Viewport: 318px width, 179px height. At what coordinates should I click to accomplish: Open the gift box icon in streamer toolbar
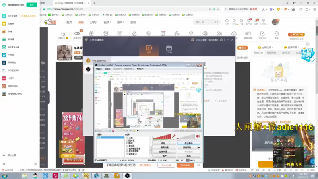point(91,33)
